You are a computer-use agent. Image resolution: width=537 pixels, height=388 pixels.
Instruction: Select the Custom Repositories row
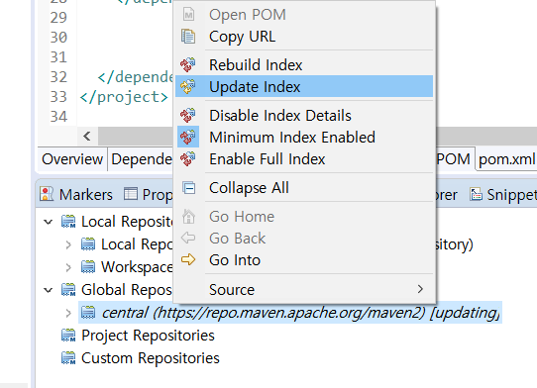(x=151, y=358)
